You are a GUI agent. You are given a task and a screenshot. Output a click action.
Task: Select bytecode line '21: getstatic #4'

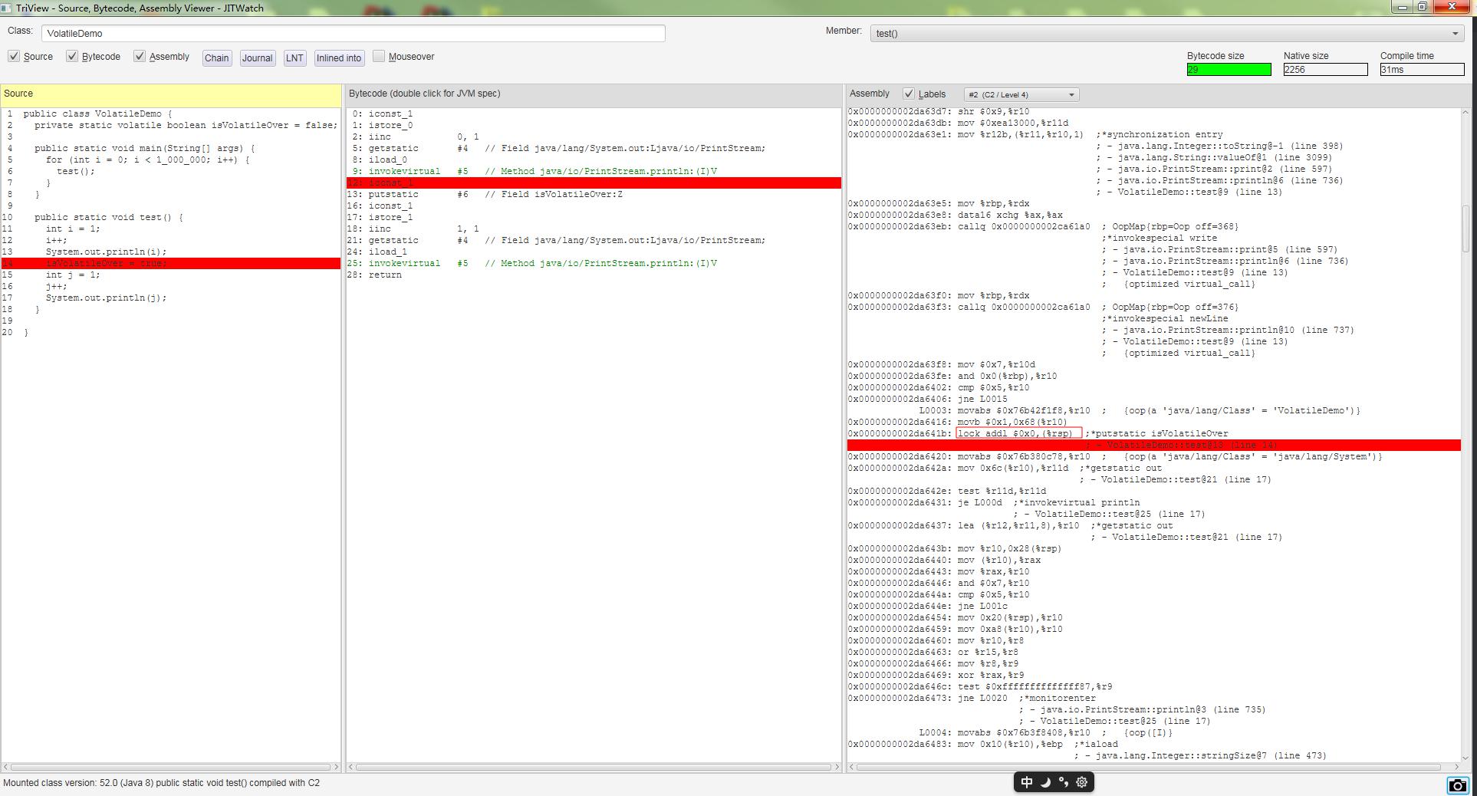(x=557, y=240)
